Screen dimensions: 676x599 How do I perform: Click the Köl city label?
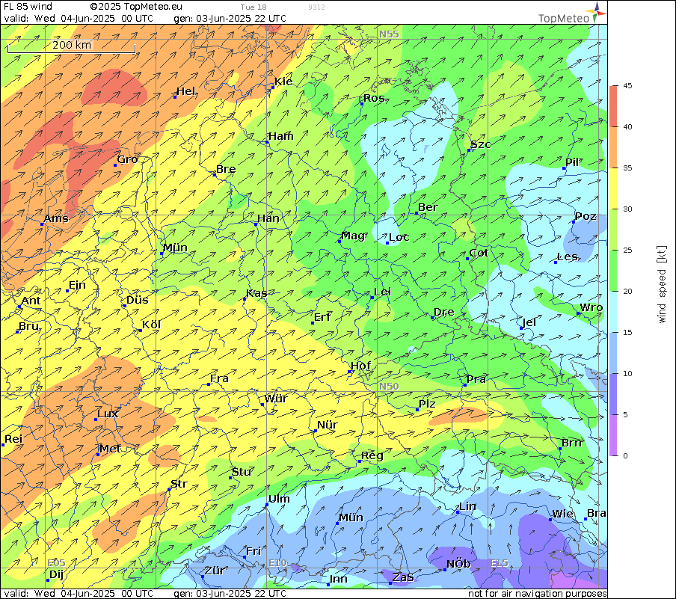pyautogui.click(x=152, y=325)
